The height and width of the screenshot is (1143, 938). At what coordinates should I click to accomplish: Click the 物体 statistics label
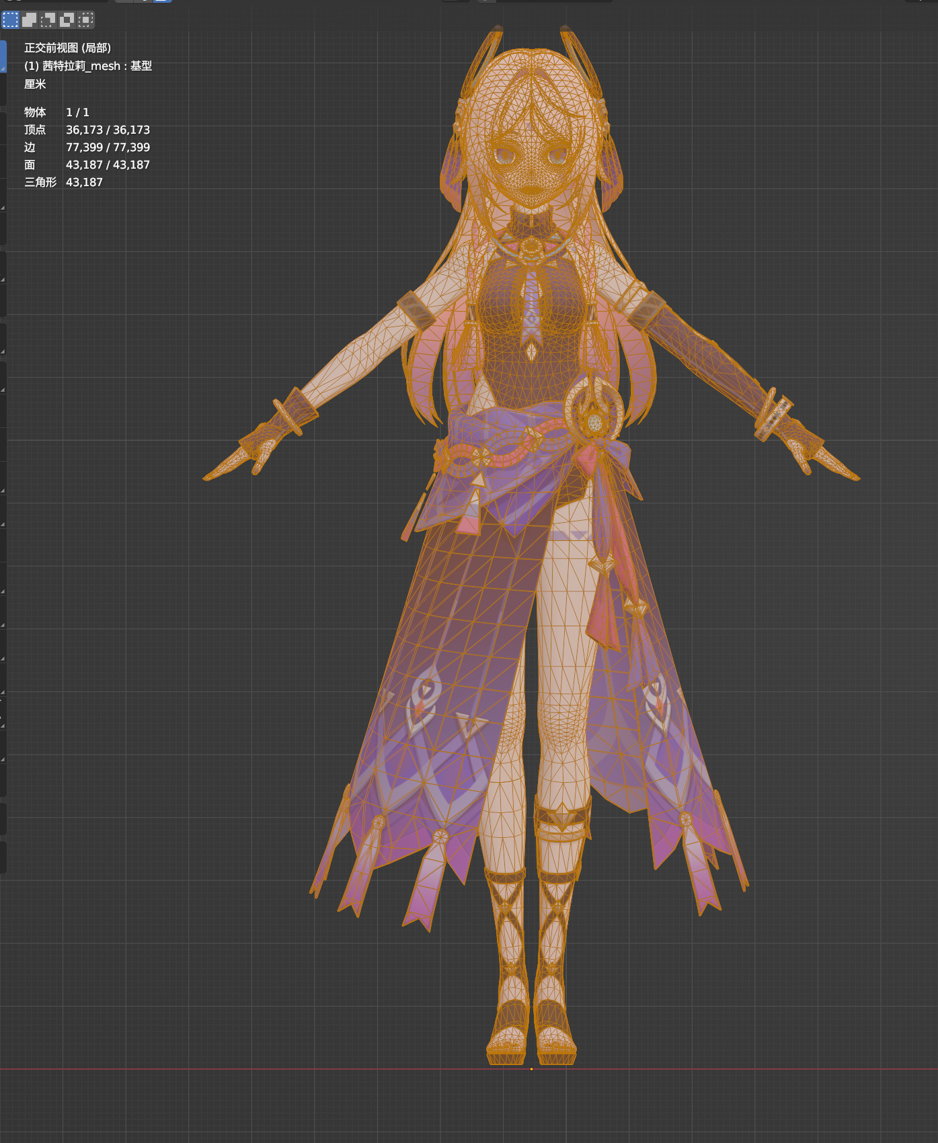point(35,112)
